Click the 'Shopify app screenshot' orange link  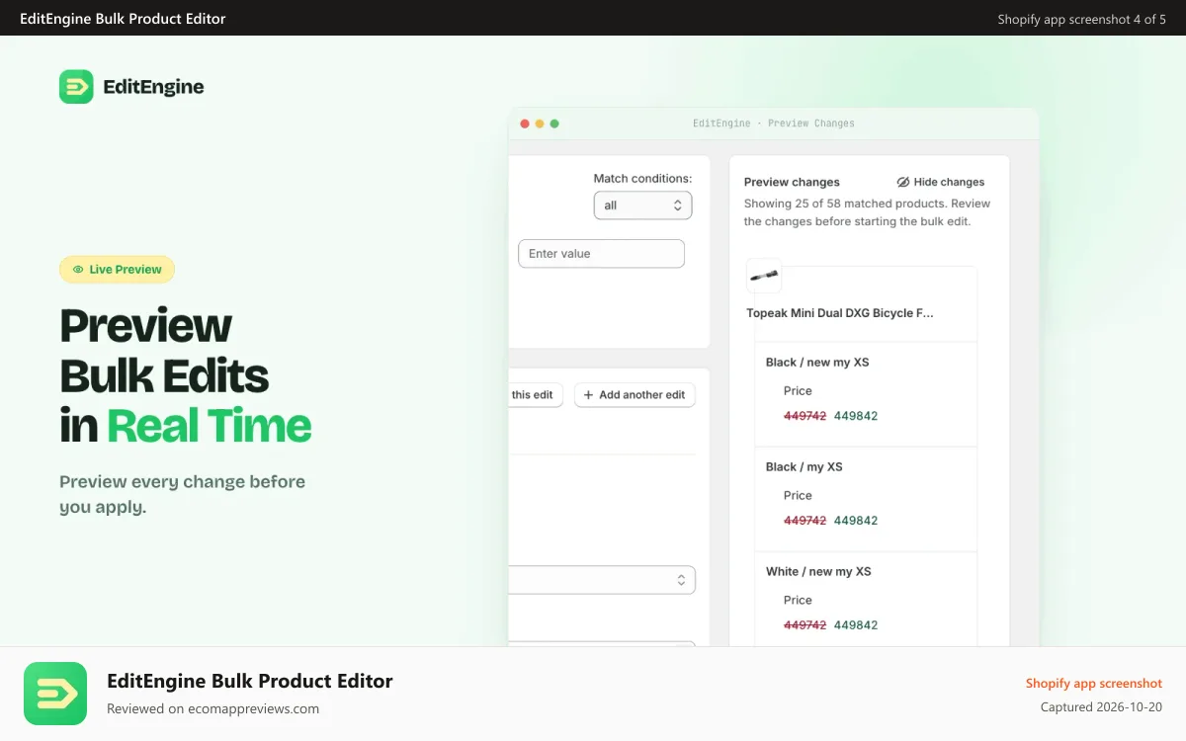(x=1094, y=684)
